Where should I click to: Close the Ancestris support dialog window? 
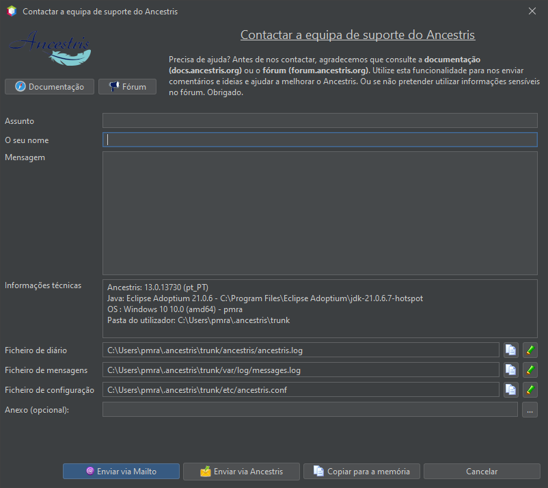coord(532,11)
